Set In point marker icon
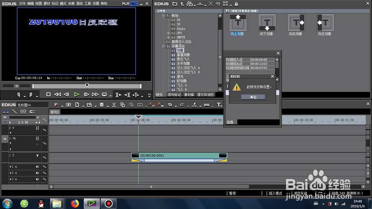372x209 pixels. (19, 95)
